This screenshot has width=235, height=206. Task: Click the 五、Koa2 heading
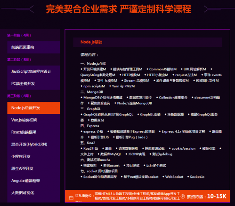pos(88,143)
